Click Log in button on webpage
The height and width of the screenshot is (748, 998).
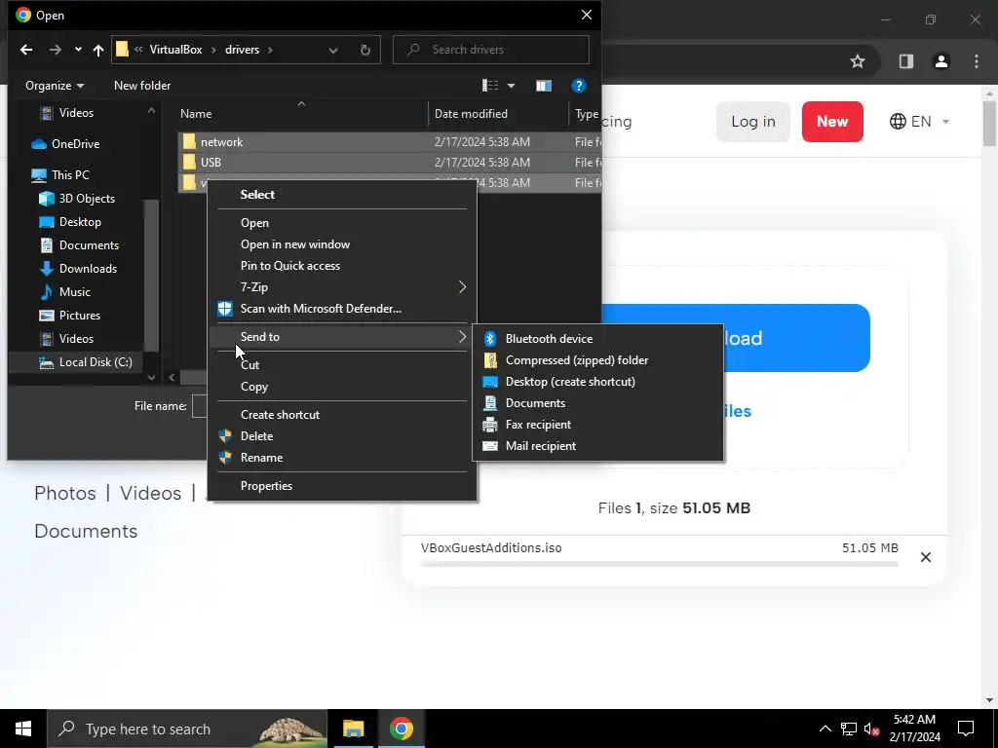pyautogui.click(x=753, y=122)
